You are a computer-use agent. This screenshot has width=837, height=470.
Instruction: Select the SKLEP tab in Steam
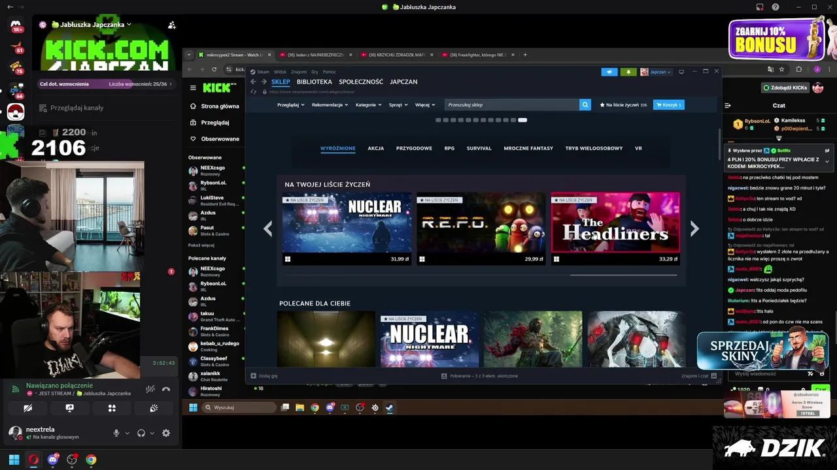281,82
